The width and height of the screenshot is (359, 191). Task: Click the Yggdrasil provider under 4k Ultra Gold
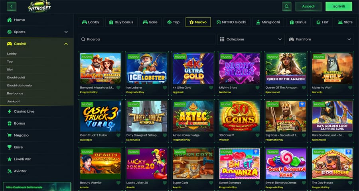point(178,92)
